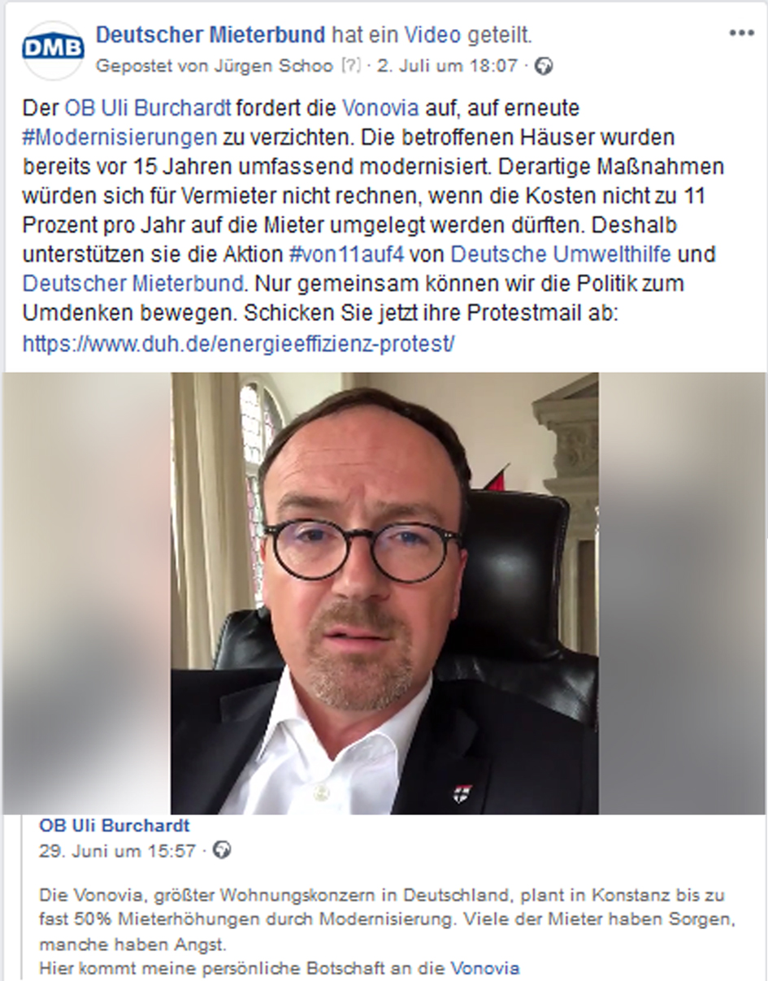Image resolution: width=768 pixels, height=981 pixels.
Task: Open the Deutscher Mieterbund page name
Action: (x=210, y=35)
